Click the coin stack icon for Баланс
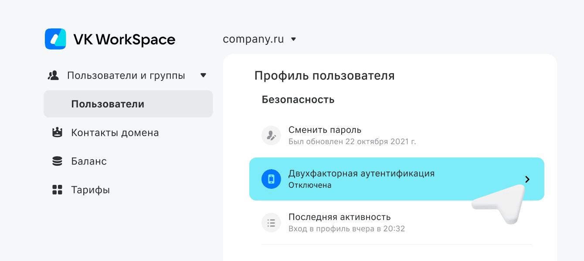 point(57,161)
